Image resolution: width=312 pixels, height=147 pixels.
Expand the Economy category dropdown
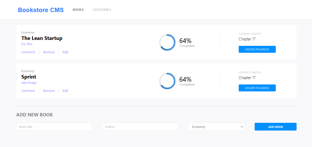click(216, 127)
